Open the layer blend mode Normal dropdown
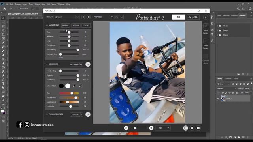 pyautogui.click(x=226, y=88)
